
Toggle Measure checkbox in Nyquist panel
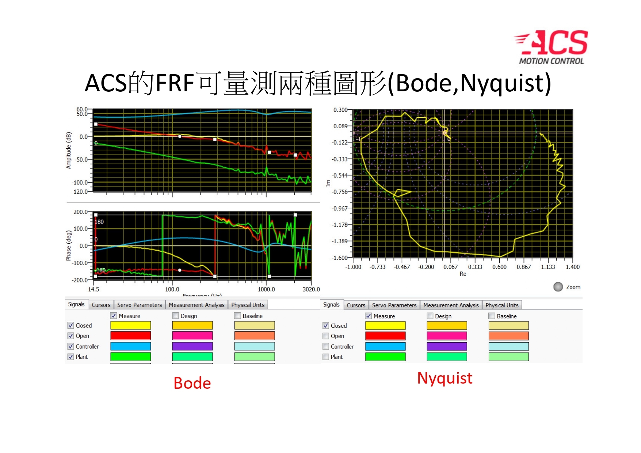[x=369, y=316]
